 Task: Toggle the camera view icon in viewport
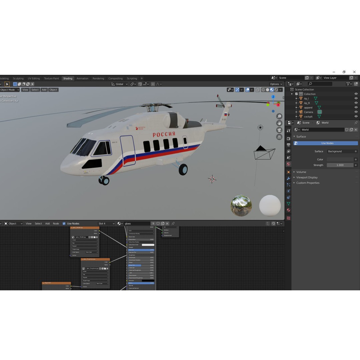tap(279, 130)
